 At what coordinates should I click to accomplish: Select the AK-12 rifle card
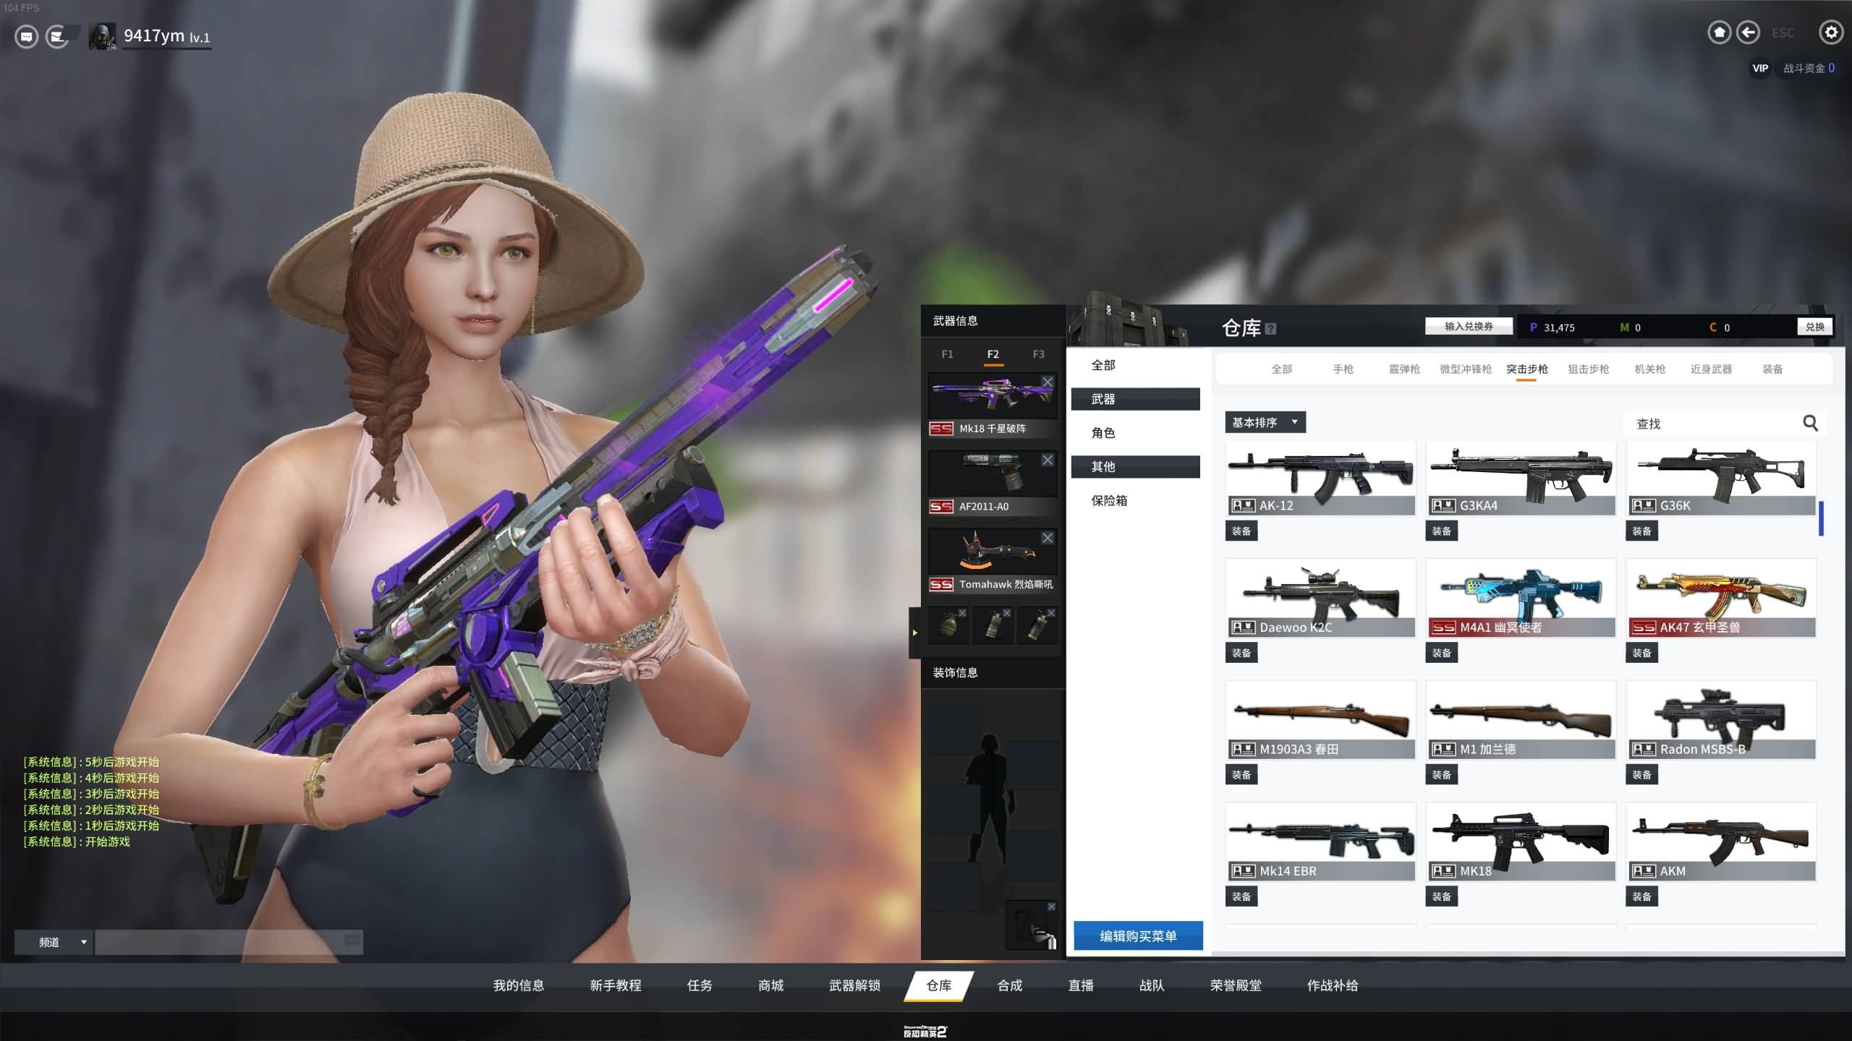[1320, 479]
